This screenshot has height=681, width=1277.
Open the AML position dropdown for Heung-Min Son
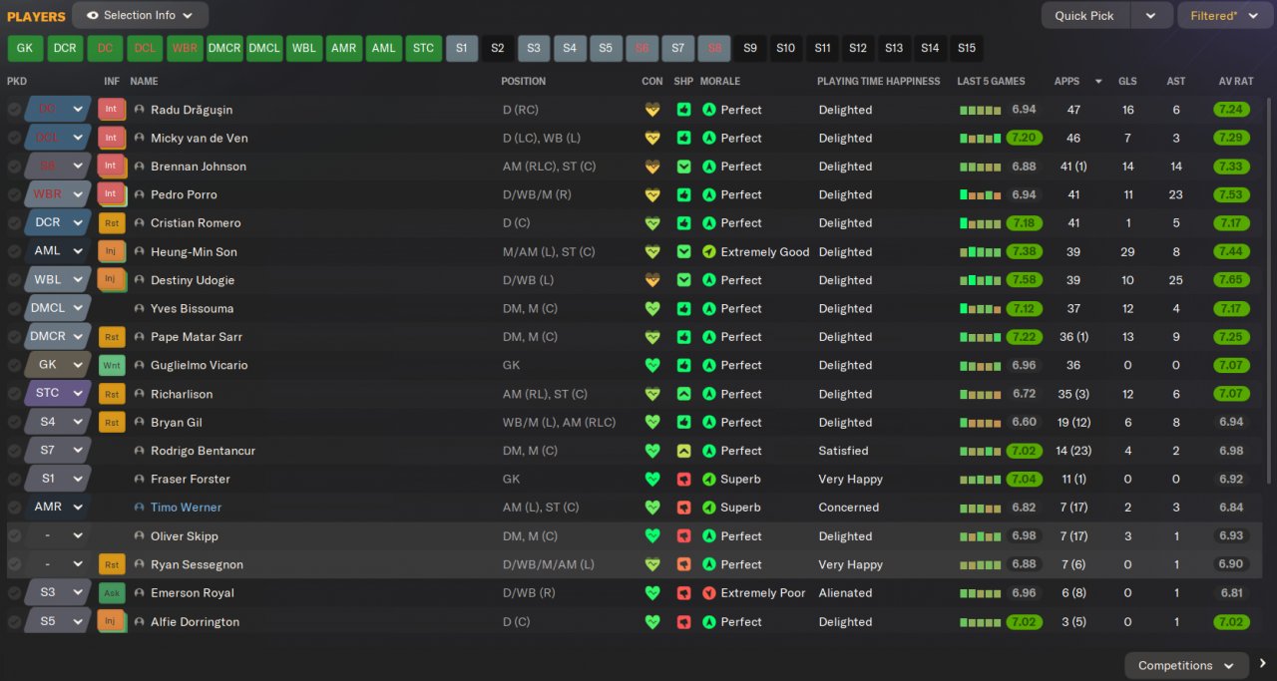(x=59, y=251)
